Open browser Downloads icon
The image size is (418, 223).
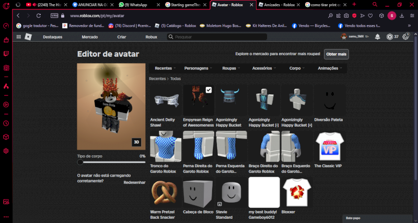click(402, 16)
